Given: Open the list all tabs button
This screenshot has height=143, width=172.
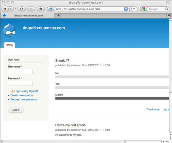Looking at the screenshot, I should coord(169,15).
